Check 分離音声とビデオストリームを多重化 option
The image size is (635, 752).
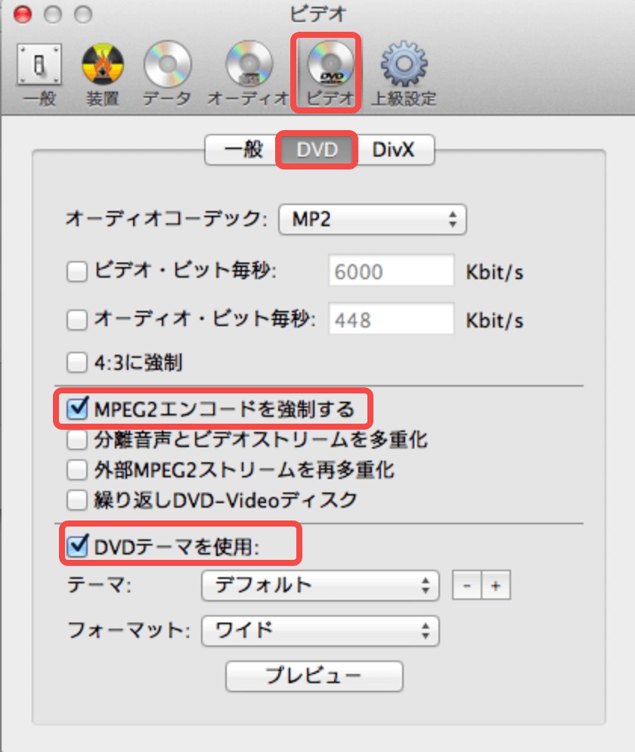(76, 440)
